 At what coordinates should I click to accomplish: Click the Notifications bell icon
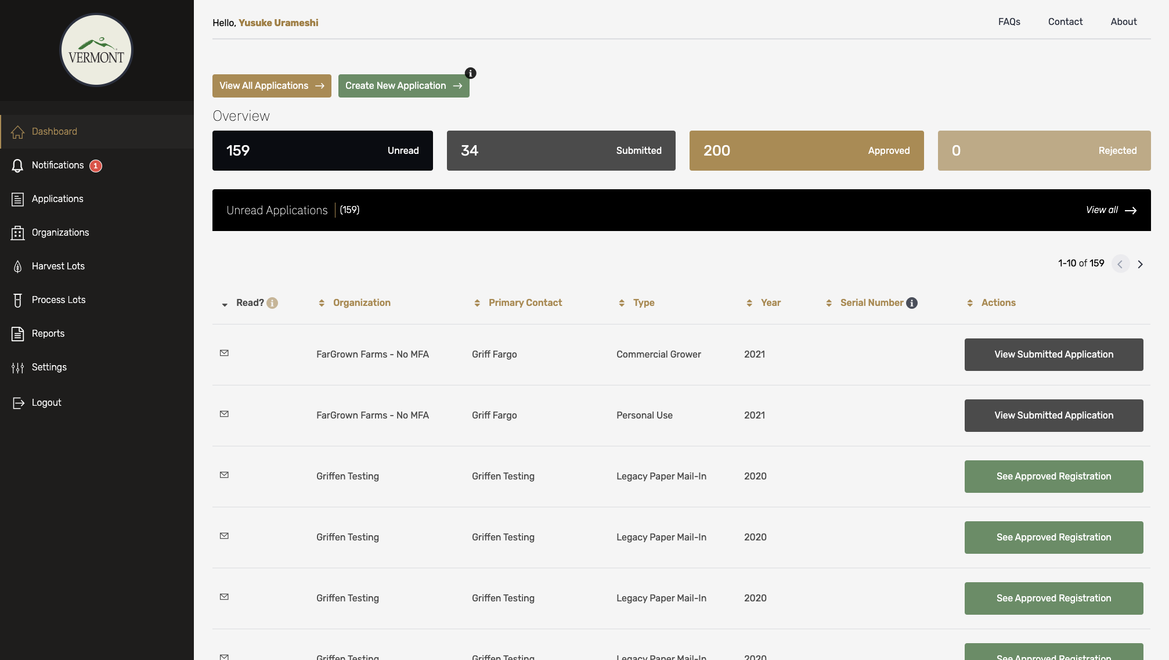[18, 165]
